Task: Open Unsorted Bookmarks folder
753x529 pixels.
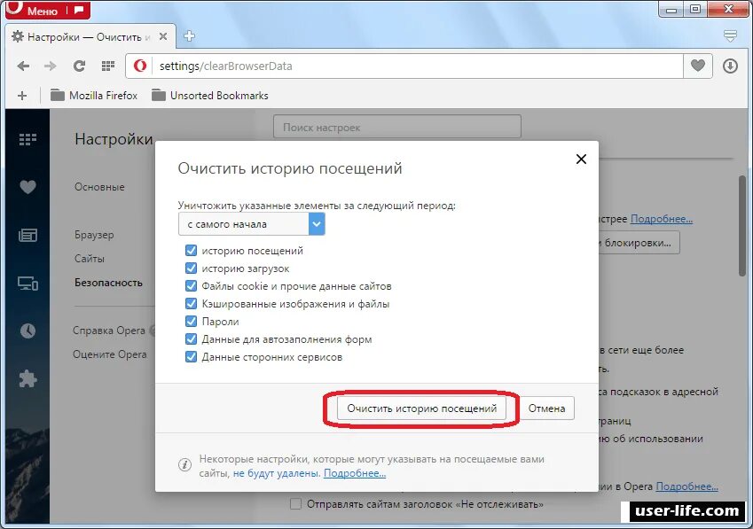Action: tap(210, 96)
